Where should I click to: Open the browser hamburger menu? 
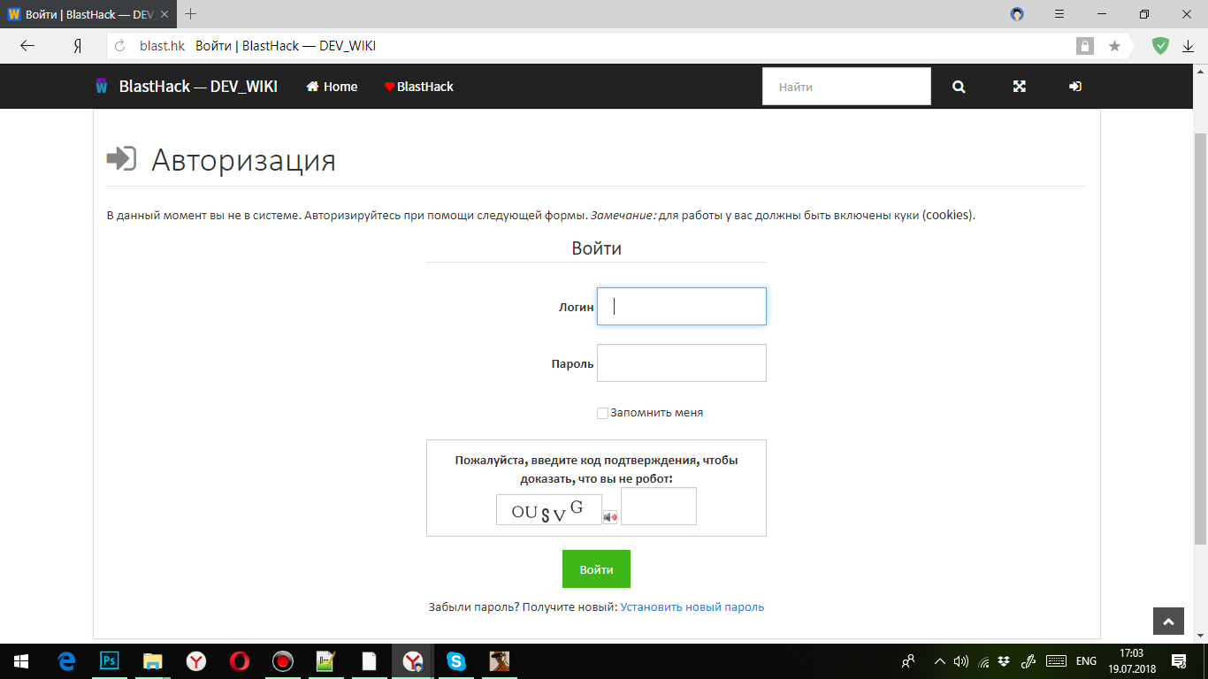click(x=1059, y=14)
